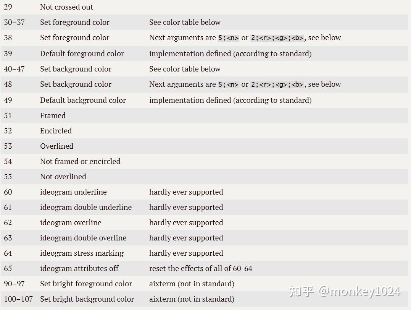Image resolution: width=411 pixels, height=310 pixels.
Task: Select the "Overlined" entry
Action: (x=56, y=146)
